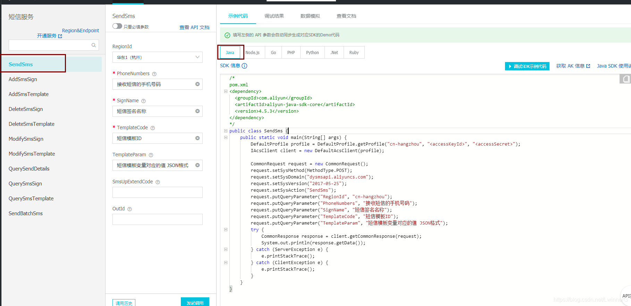Click the SDK 信息 link
Image resolution: width=631 pixels, height=306 pixels.
[230, 66]
